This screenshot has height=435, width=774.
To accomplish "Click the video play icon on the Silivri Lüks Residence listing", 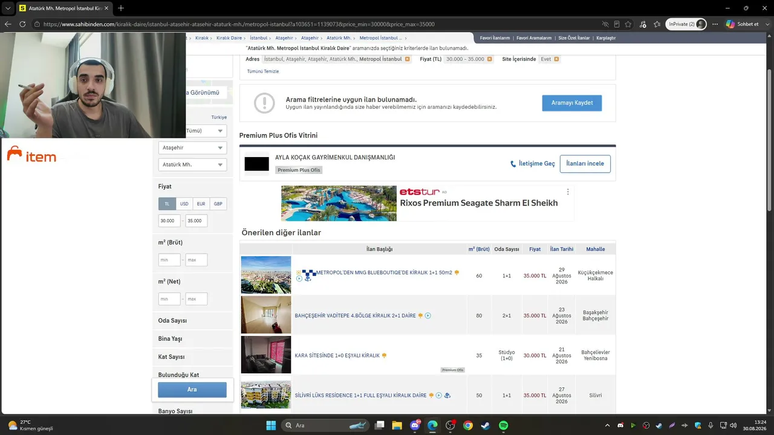I will (439, 395).
